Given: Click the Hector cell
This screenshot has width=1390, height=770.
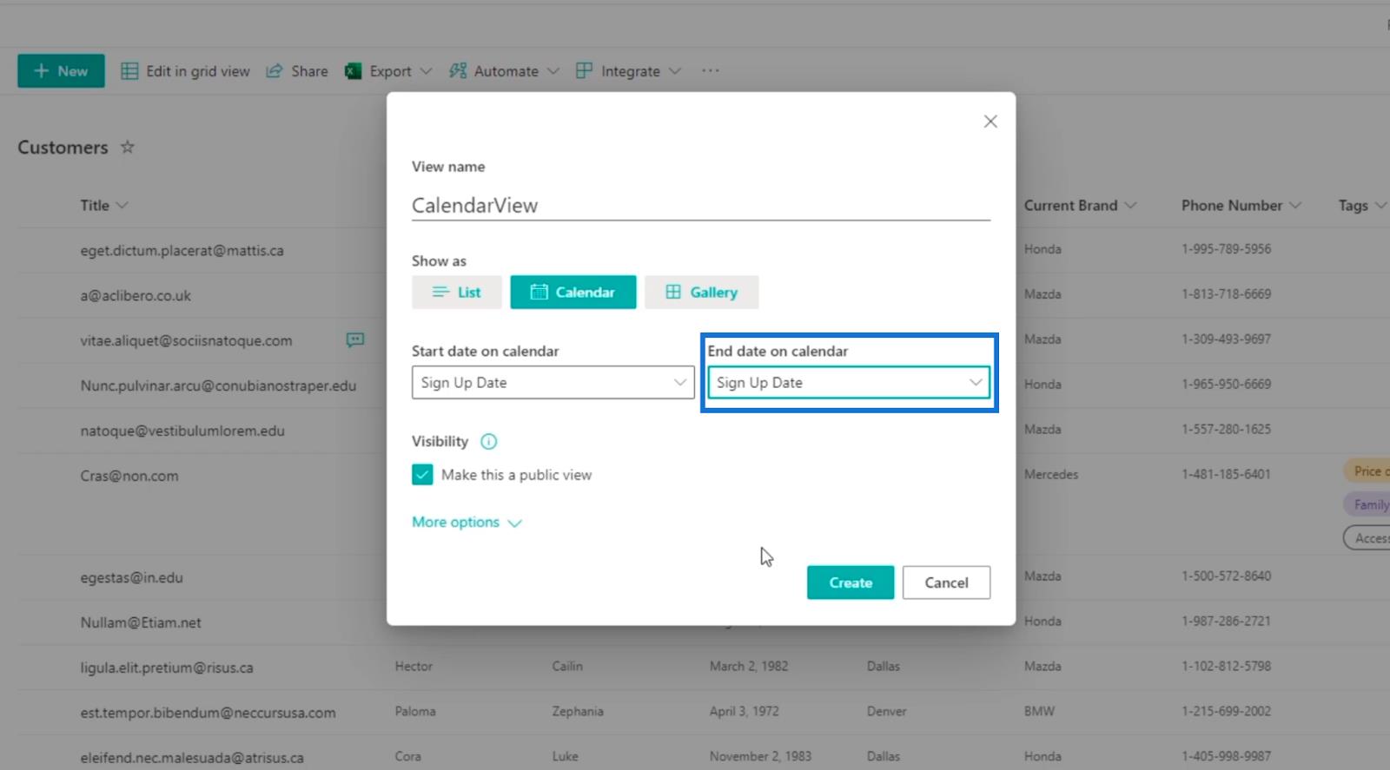Looking at the screenshot, I should 414,667.
